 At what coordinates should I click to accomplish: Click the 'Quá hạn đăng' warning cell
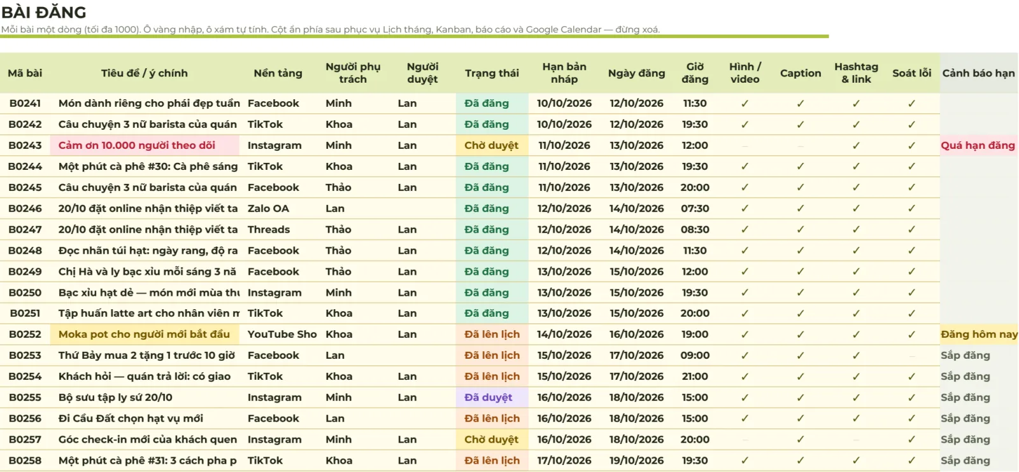[978, 145]
